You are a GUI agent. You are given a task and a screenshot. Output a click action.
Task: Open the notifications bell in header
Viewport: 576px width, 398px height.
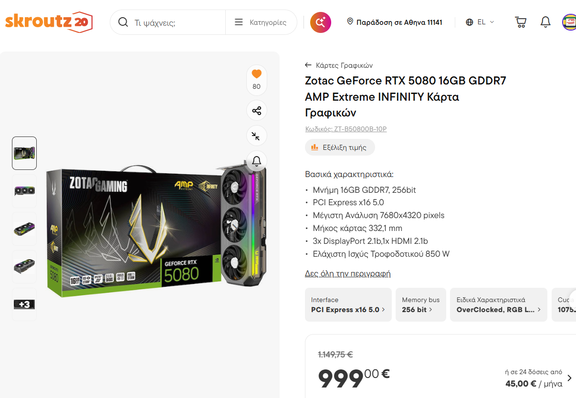pos(545,22)
